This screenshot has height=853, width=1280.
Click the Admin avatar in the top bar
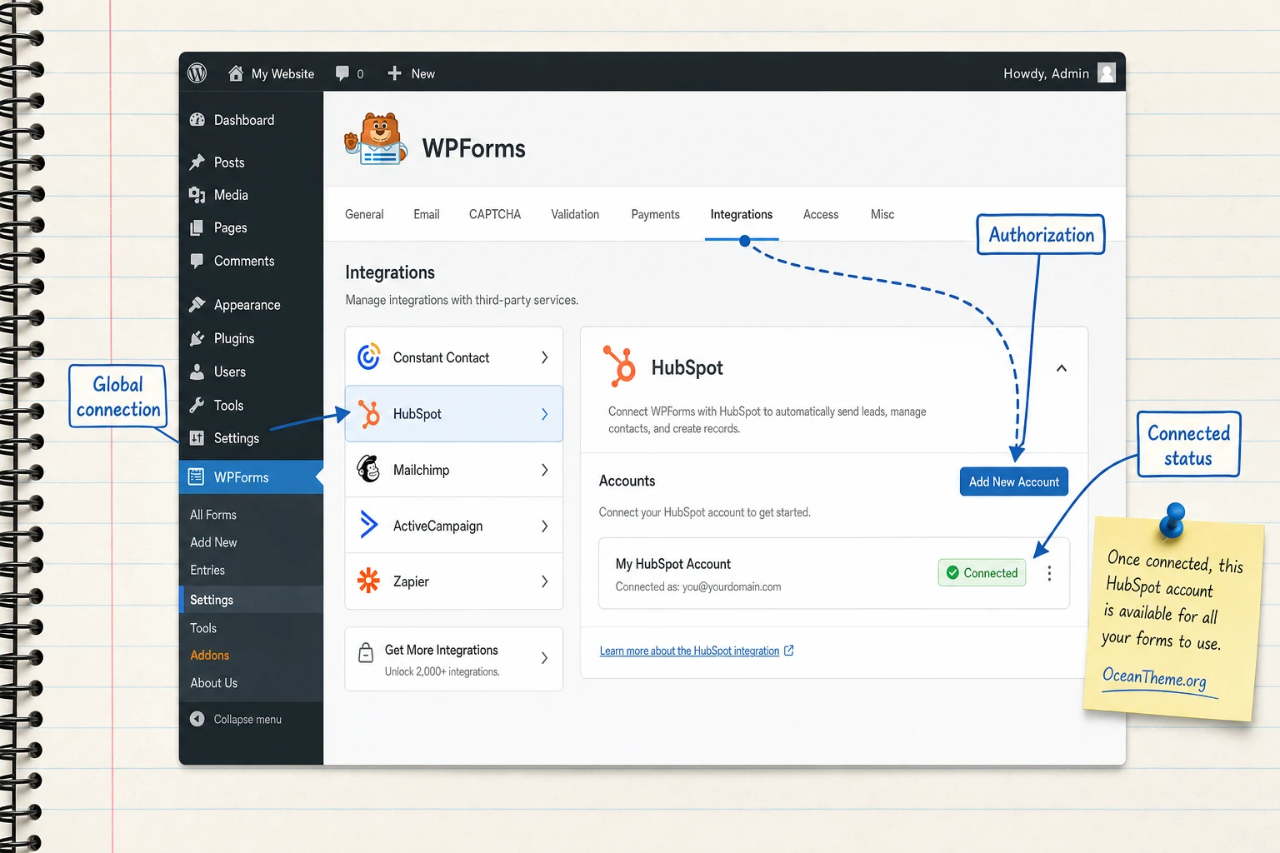[x=1107, y=73]
